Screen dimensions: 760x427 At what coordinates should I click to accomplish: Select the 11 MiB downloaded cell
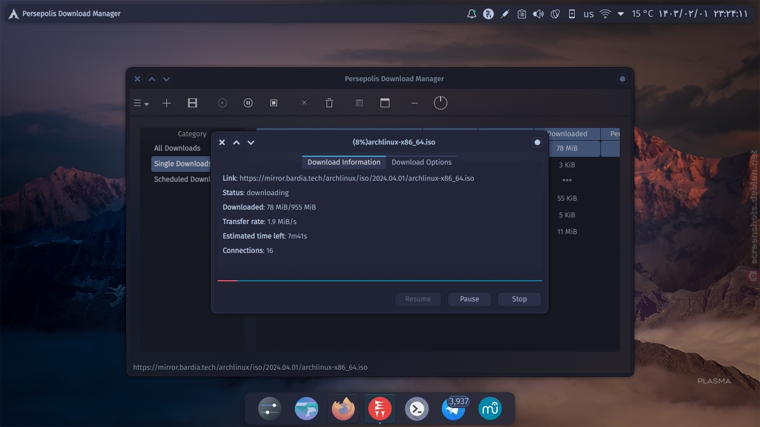(567, 232)
